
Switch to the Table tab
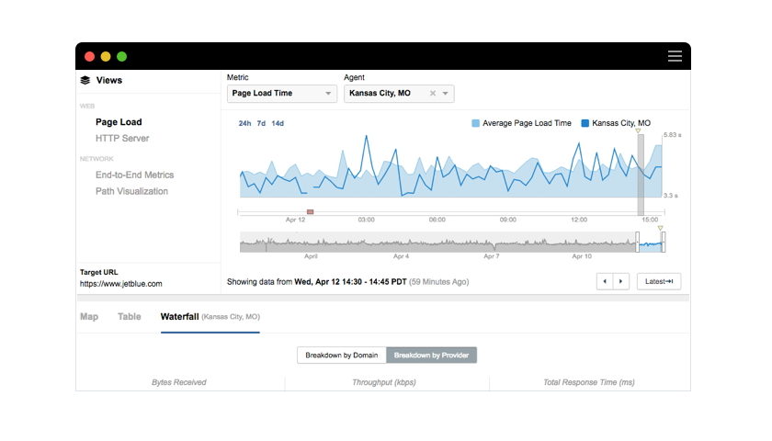[x=130, y=316]
